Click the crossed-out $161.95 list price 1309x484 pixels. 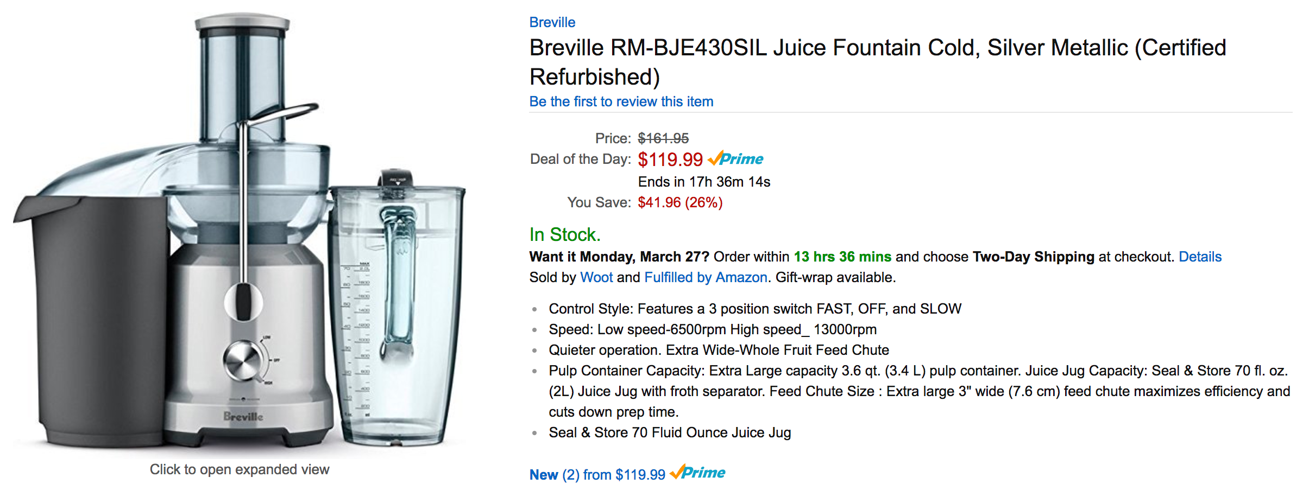coord(663,138)
